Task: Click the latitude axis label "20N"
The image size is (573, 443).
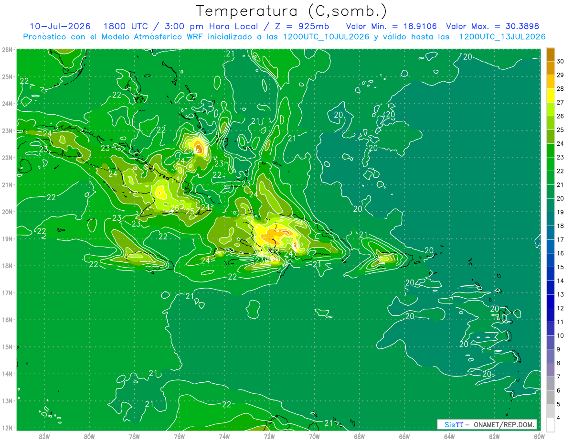Action: click(7, 212)
